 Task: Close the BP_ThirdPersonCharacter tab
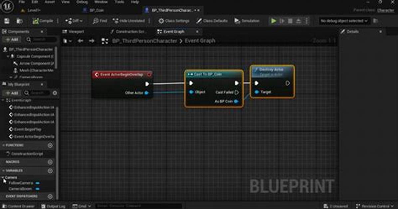point(199,10)
